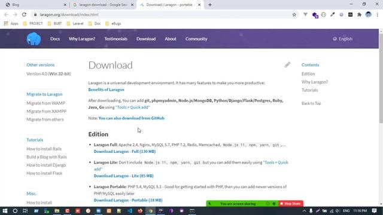Open Build a Blog with Rails tutorial

point(47,156)
